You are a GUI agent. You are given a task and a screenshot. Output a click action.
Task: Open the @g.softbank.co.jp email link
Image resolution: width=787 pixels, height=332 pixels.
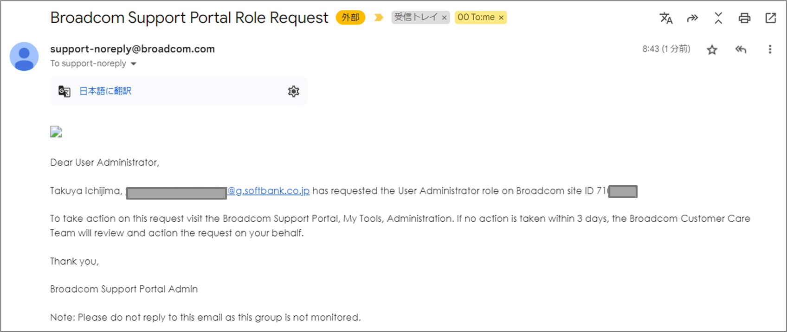[x=268, y=191]
